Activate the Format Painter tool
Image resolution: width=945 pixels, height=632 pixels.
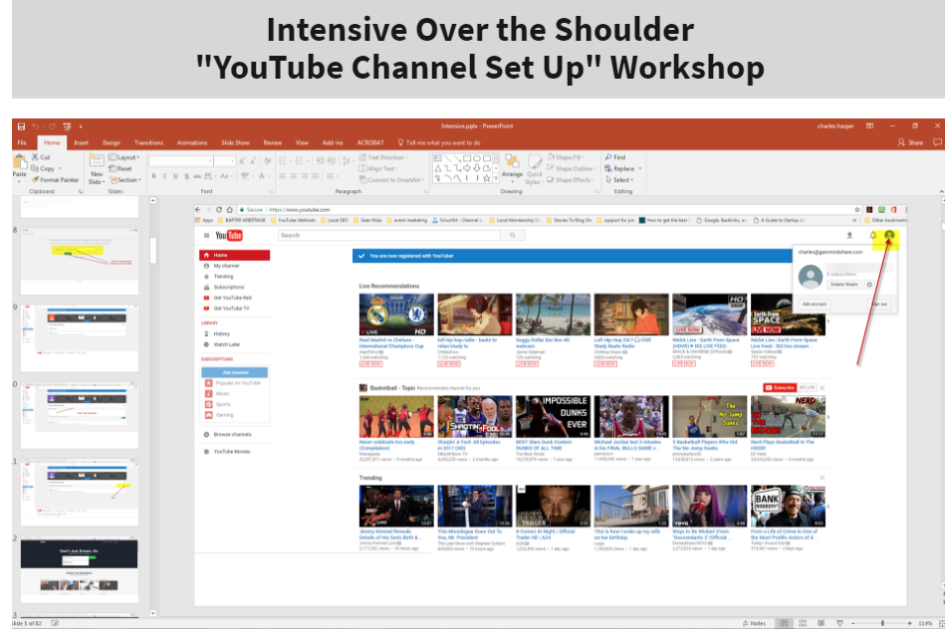tap(56, 179)
